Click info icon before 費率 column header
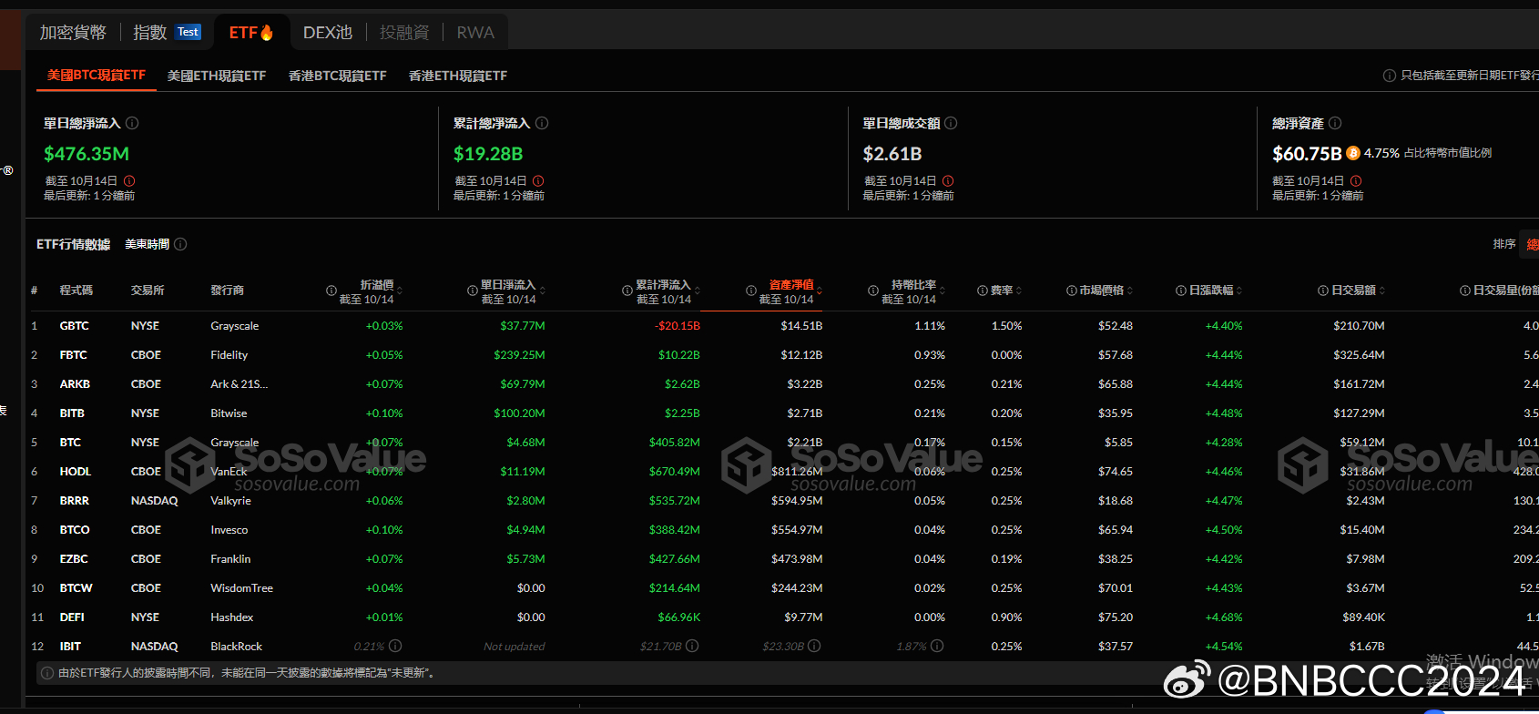The height and width of the screenshot is (714, 1539). click(983, 291)
